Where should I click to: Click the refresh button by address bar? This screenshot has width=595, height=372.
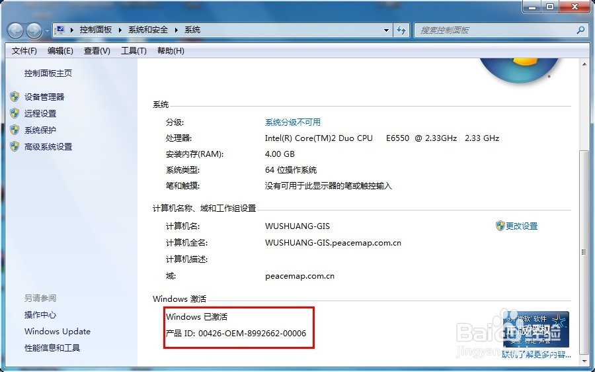(x=401, y=30)
